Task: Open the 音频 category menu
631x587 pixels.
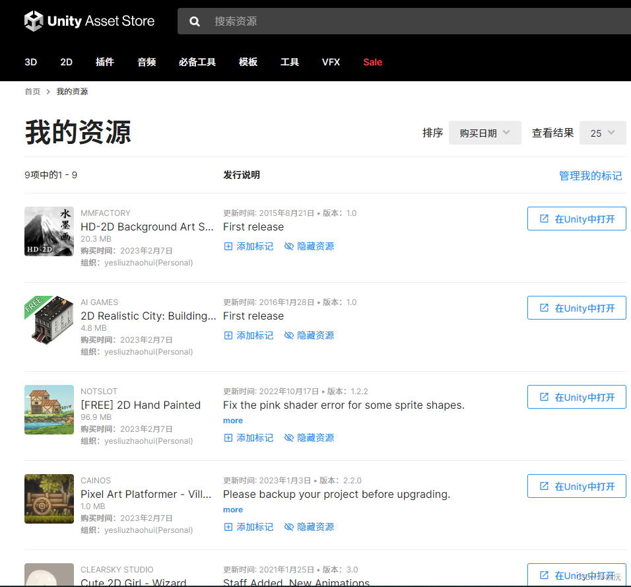Action: point(147,62)
